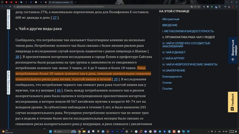Jump to V. ЧАЙ И АРТРИТ

coord(173,58)
